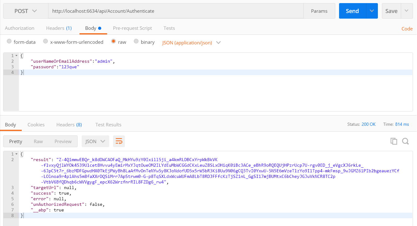The height and width of the screenshot is (226, 417).
Task: Select the form-data body type
Action: point(9,41)
